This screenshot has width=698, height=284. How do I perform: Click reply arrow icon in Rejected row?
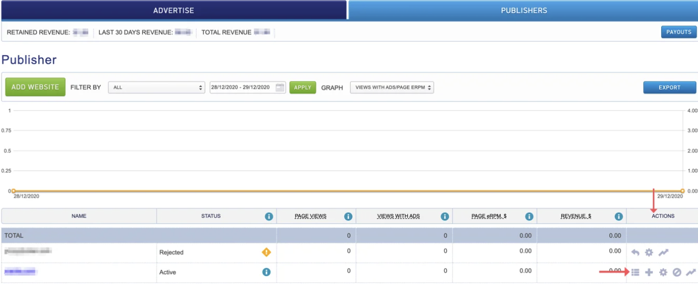coord(635,252)
